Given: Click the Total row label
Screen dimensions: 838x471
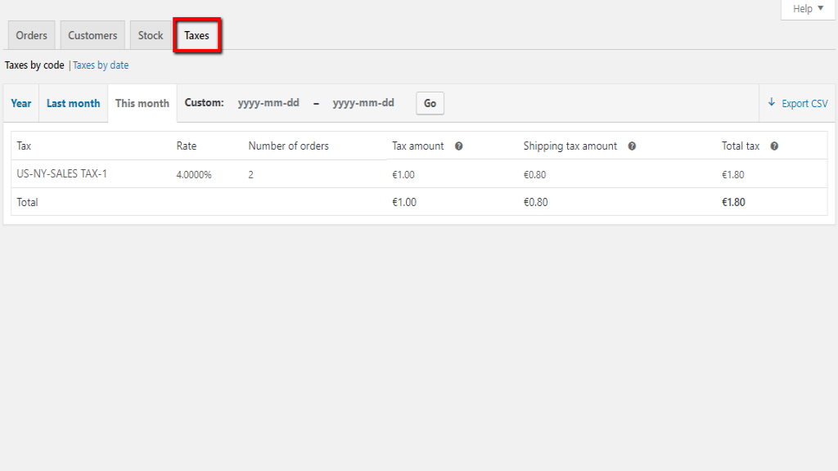Looking at the screenshot, I should 27,202.
